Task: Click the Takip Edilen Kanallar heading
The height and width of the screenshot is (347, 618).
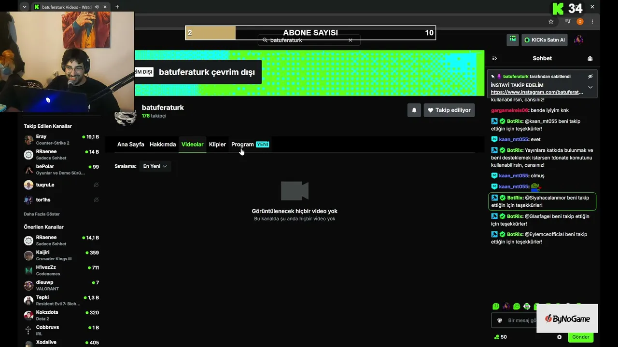Action: click(x=48, y=126)
